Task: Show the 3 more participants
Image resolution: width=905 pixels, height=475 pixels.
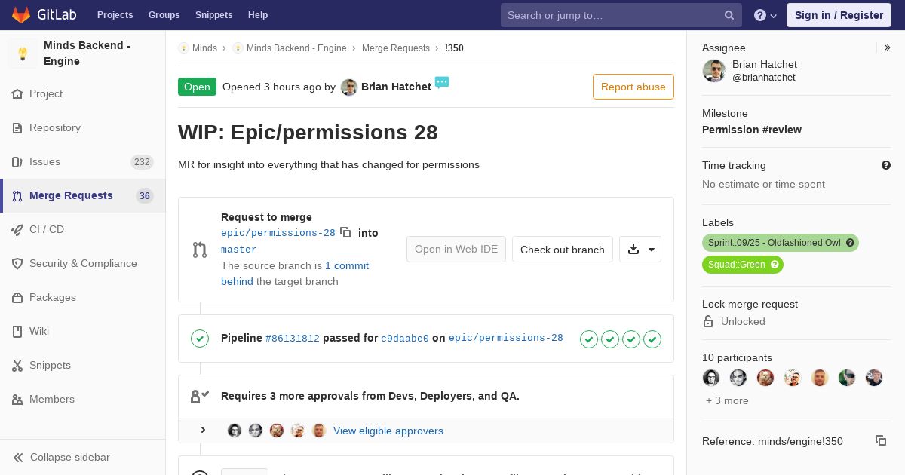Action: pos(727,400)
